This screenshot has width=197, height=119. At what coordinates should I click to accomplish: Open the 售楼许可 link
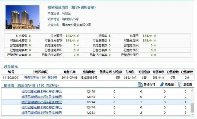click(x=149, y=85)
